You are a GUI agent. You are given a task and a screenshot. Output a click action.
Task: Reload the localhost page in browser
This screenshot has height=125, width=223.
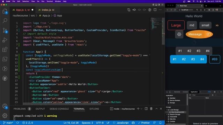click(175, 10)
